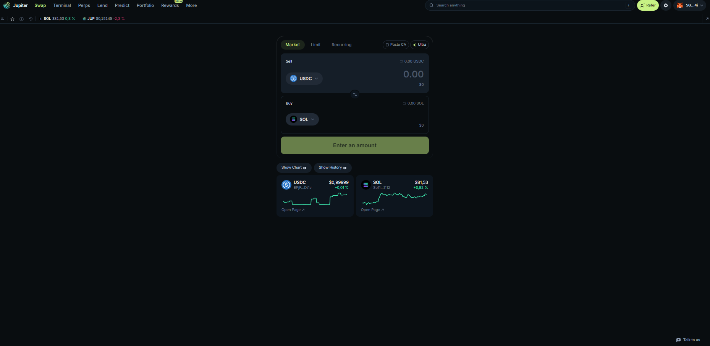Click the favorites star icon

point(13,19)
